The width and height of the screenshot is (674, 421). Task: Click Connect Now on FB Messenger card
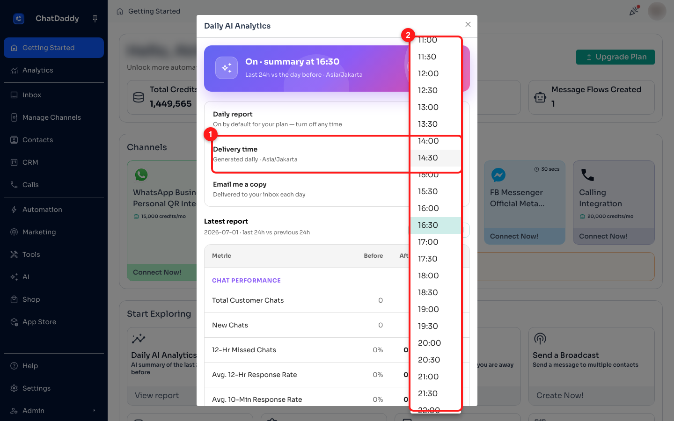(514, 236)
